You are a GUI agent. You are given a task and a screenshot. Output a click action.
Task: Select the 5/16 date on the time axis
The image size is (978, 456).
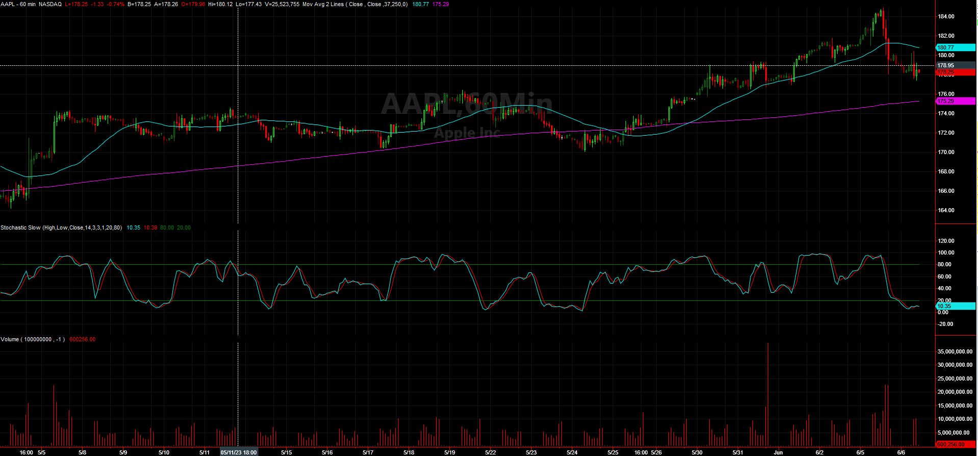(x=327, y=452)
